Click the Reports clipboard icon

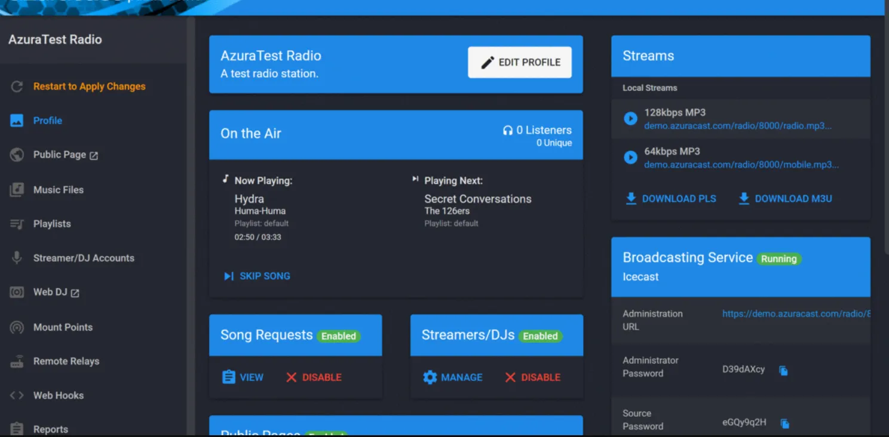click(x=17, y=429)
